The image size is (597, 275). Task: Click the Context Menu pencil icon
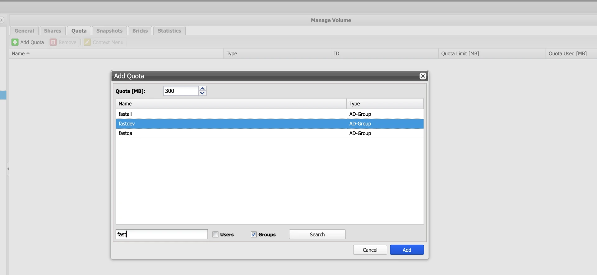87,42
